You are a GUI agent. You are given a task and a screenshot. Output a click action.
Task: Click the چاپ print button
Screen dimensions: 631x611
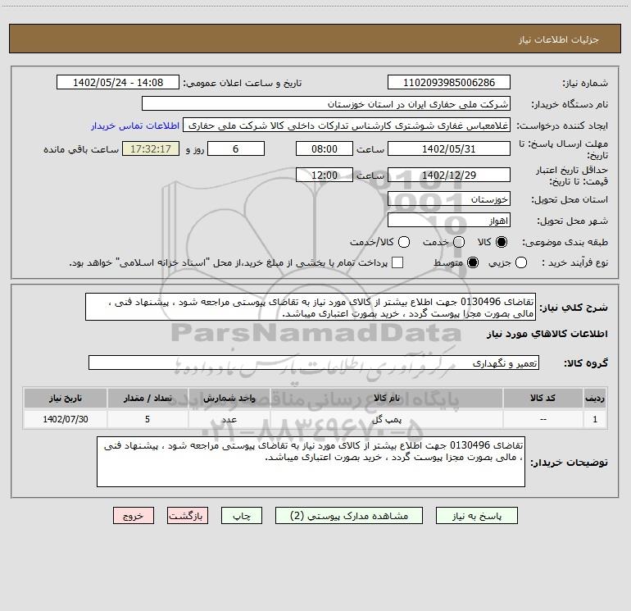(x=242, y=516)
